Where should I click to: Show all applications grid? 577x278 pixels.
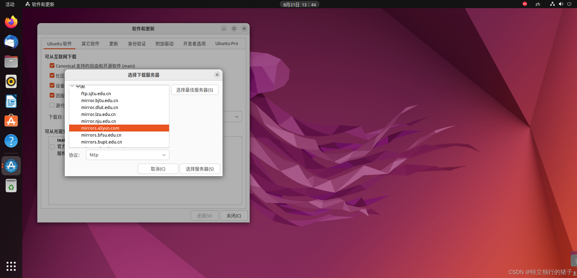(11, 266)
